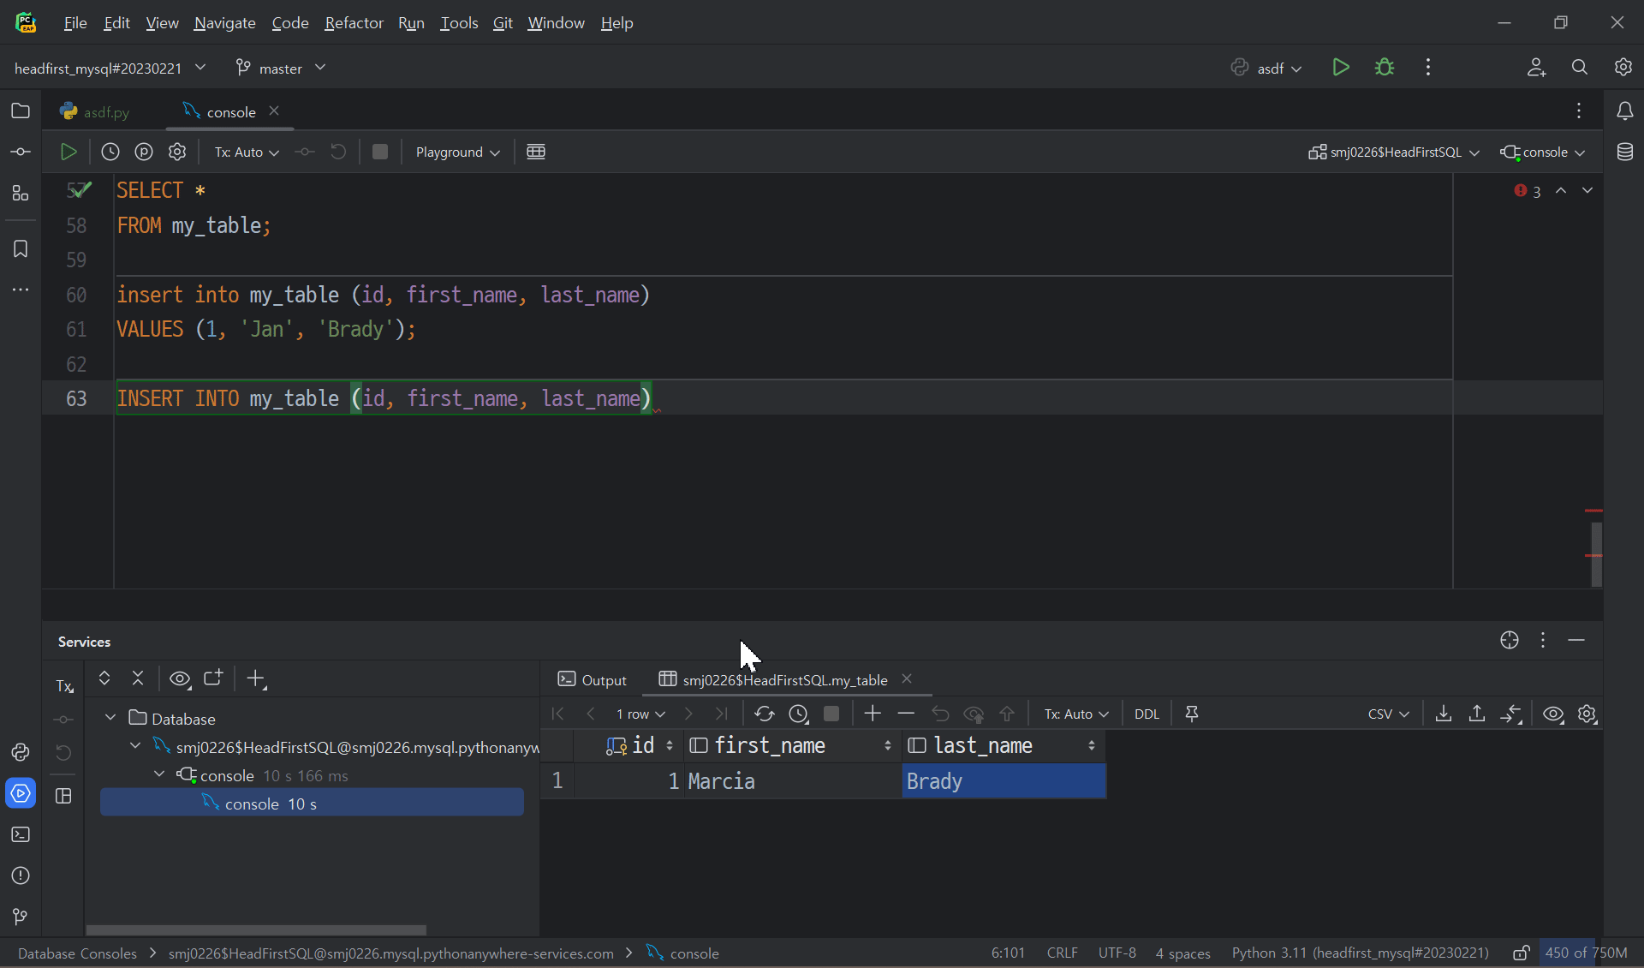Open Python Console tool window icon
The height and width of the screenshot is (968, 1644).
point(21,752)
